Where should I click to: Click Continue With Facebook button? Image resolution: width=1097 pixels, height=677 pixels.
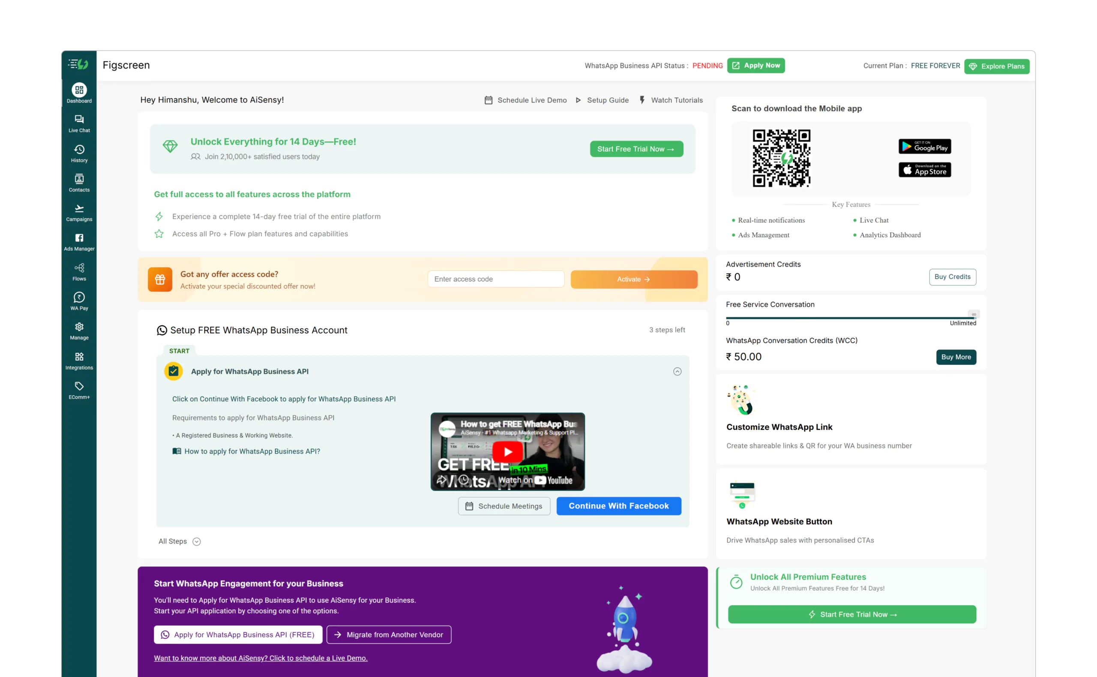point(618,506)
